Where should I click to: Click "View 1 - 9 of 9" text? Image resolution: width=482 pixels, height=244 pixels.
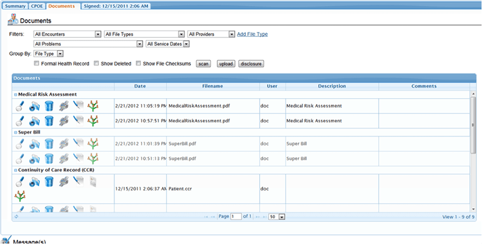click(458, 217)
